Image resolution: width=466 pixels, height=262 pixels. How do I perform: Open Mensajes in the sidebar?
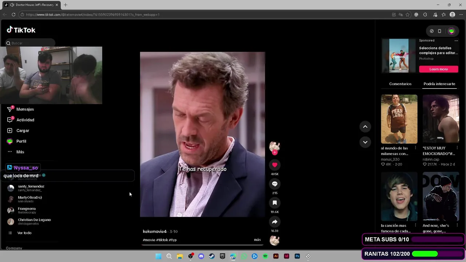[20, 109]
